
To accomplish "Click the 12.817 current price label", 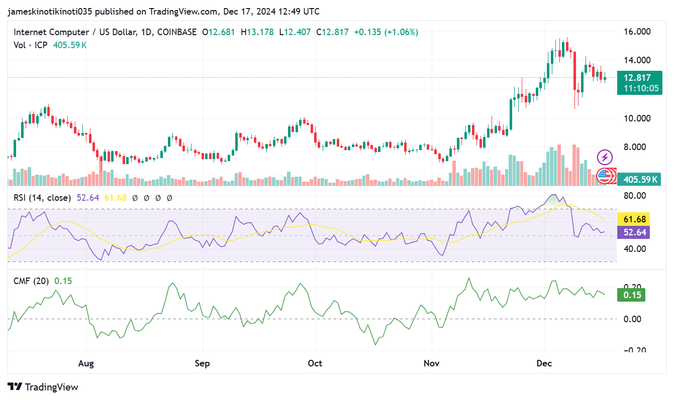I will (637, 77).
